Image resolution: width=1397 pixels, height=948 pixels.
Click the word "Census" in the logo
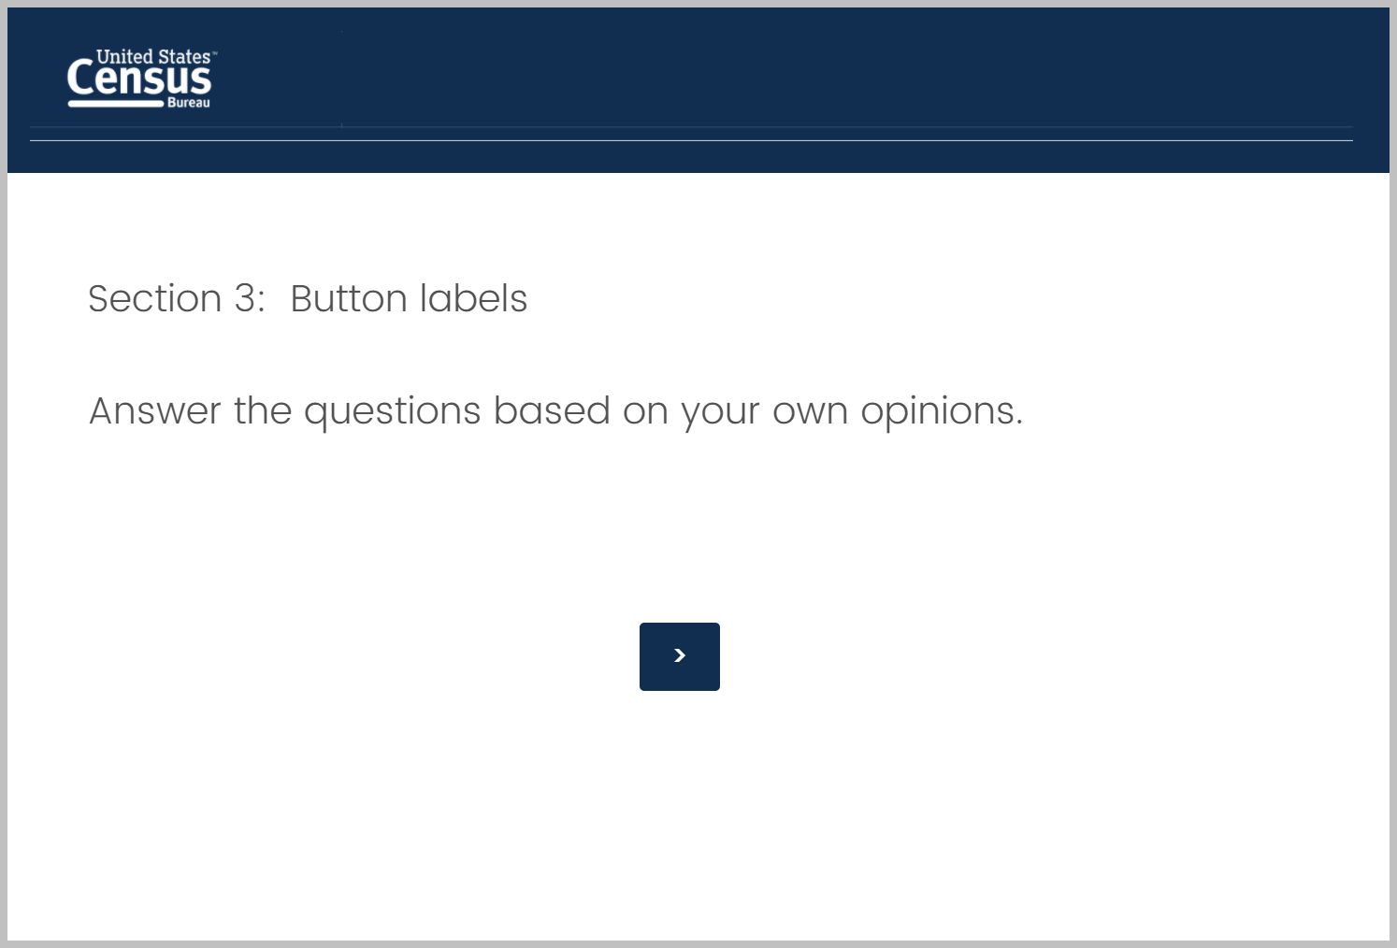coord(138,79)
